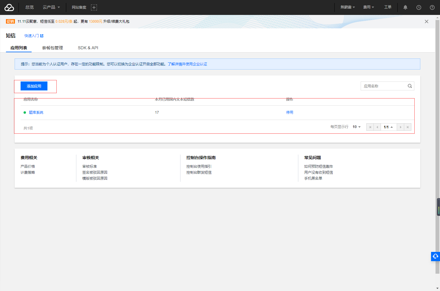The width and height of the screenshot is (440, 291).
Task: Open 产品价格 link
Action: [x=28, y=167]
